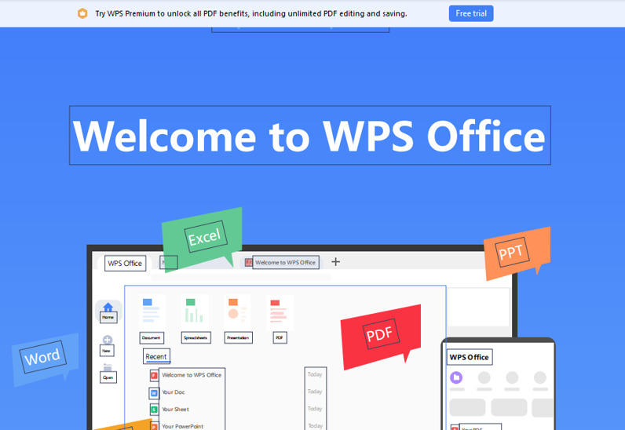Click 'Welcome to WPS Office' in the recent list

tap(192, 375)
